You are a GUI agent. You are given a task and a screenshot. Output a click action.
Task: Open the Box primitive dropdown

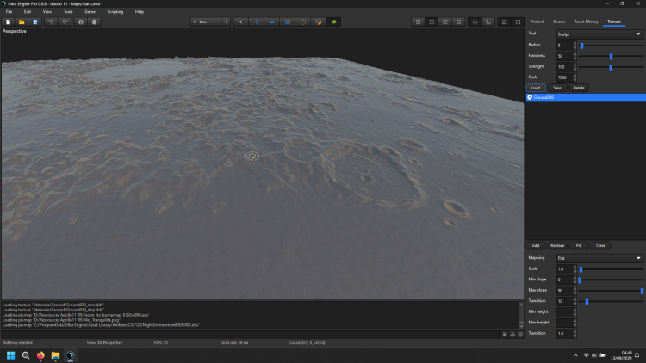click(x=206, y=22)
